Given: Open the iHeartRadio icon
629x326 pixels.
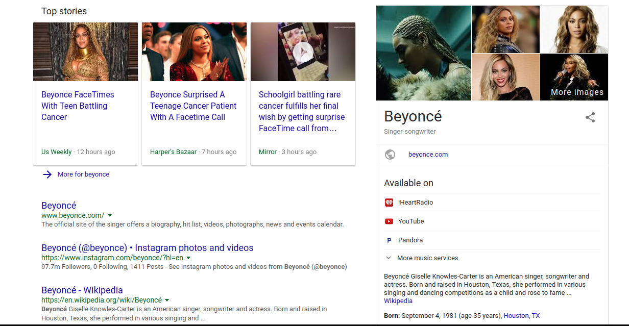Looking at the screenshot, I should coord(389,203).
